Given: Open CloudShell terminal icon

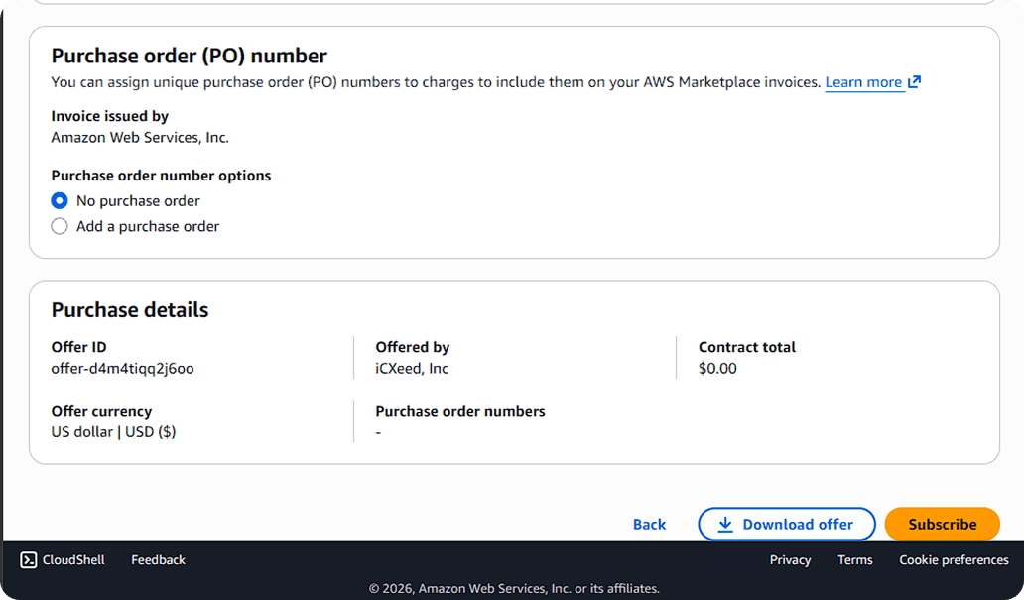Looking at the screenshot, I should (x=28, y=560).
